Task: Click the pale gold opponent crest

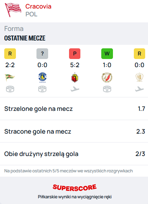Action: tap(140, 77)
